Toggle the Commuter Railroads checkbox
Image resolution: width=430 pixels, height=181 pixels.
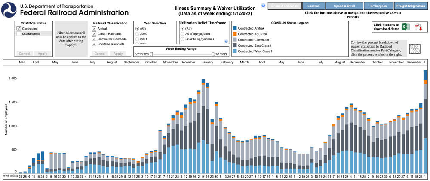(95, 39)
